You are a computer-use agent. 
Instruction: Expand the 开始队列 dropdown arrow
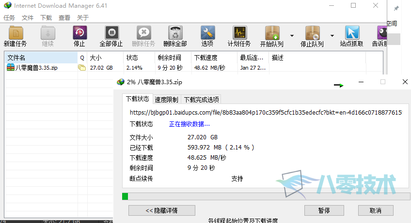[x=292, y=36]
